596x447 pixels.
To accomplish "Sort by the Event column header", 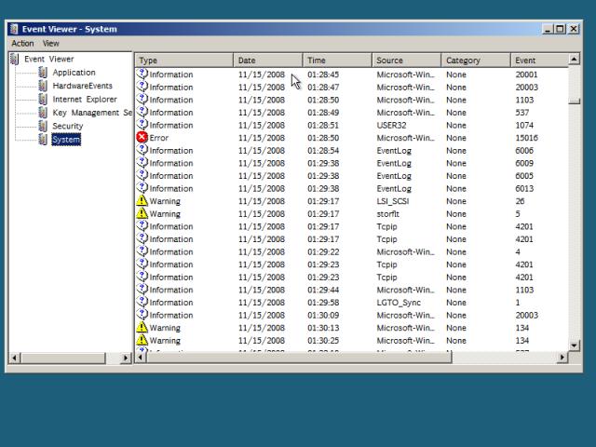I will 539,60.
